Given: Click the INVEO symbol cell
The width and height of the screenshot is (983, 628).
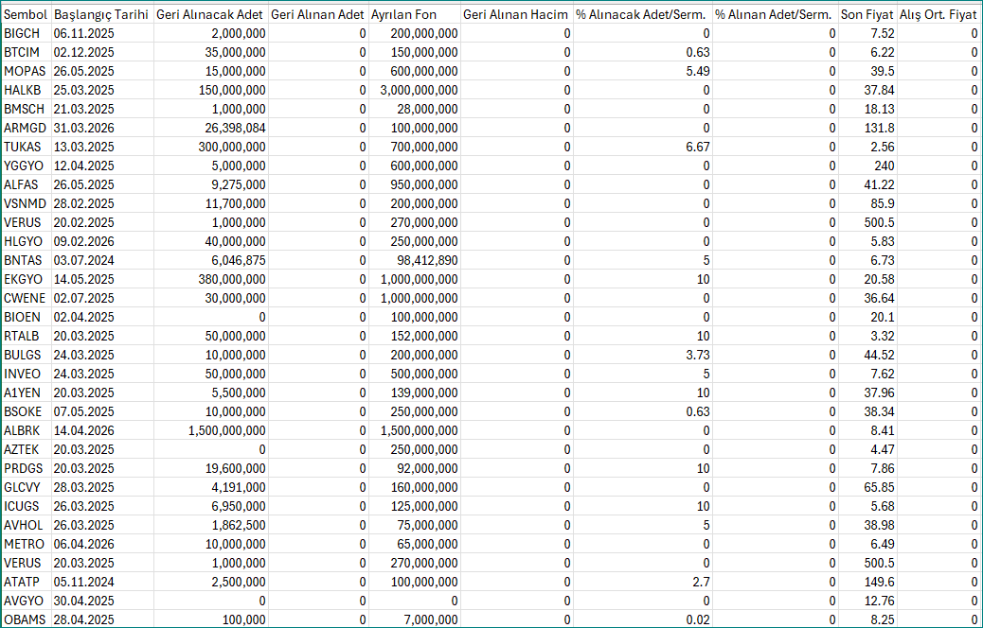Looking at the screenshot, I should tap(26, 374).
